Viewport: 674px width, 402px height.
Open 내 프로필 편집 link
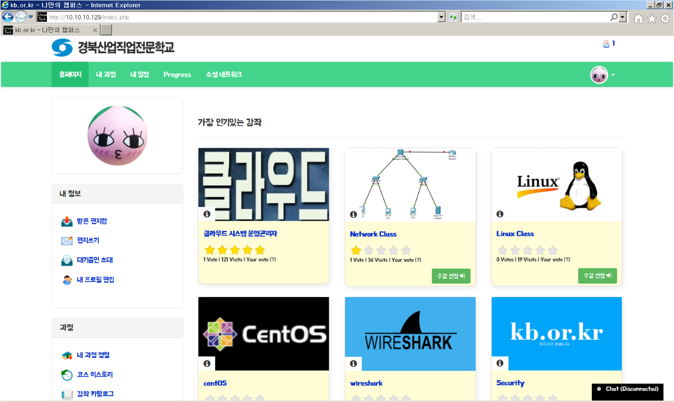(x=96, y=280)
